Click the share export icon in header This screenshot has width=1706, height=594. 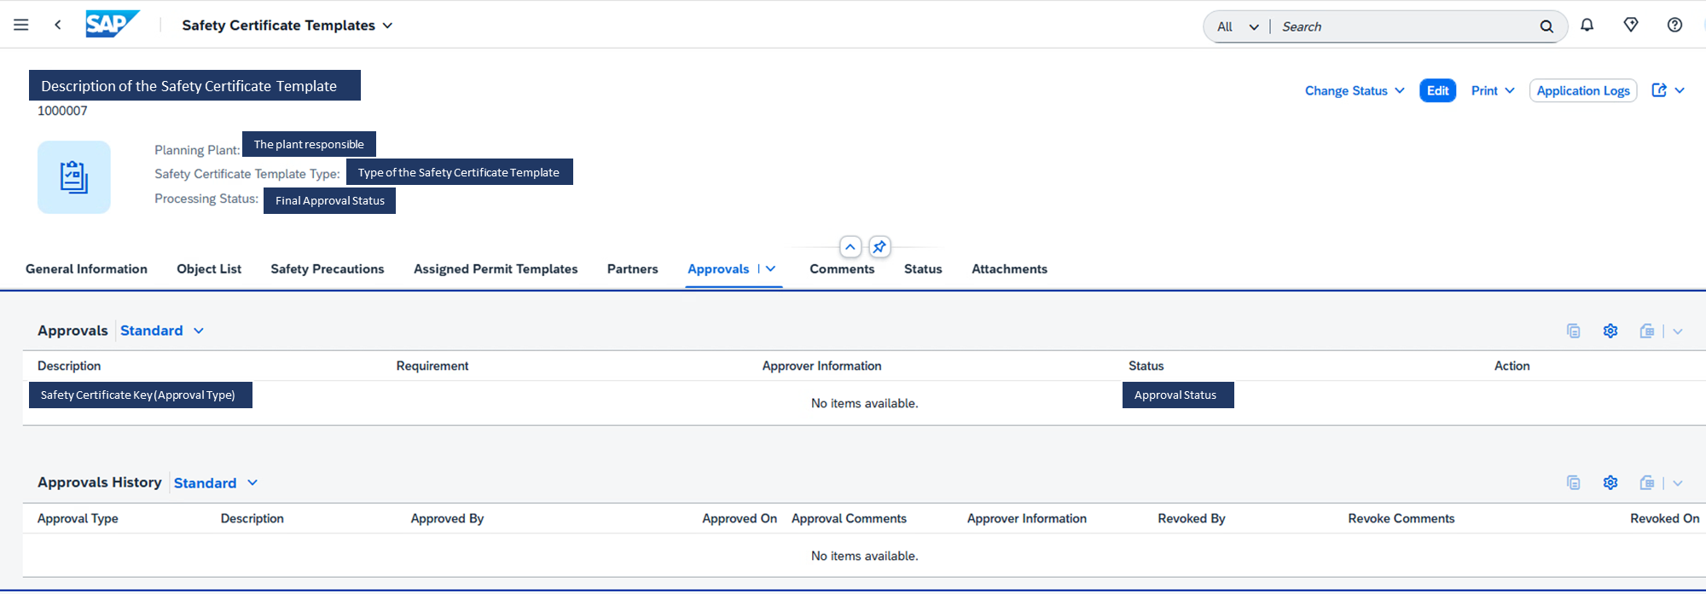pyautogui.click(x=1659, y=90)
